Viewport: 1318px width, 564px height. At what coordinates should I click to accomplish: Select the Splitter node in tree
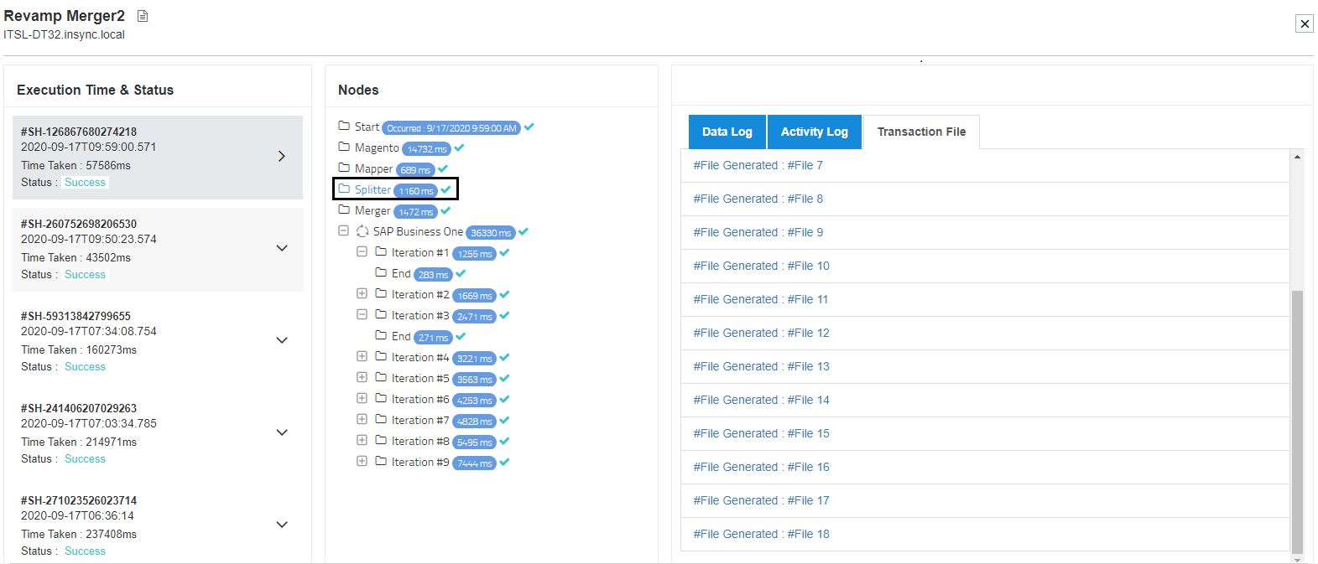coord(372,190)
